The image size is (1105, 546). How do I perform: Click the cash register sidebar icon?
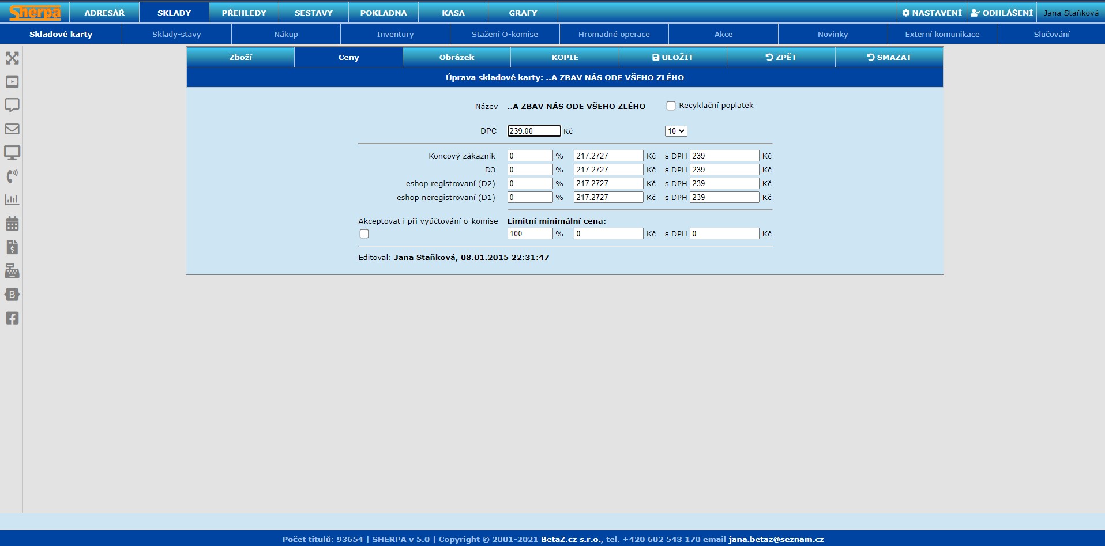tap(12, 271)
